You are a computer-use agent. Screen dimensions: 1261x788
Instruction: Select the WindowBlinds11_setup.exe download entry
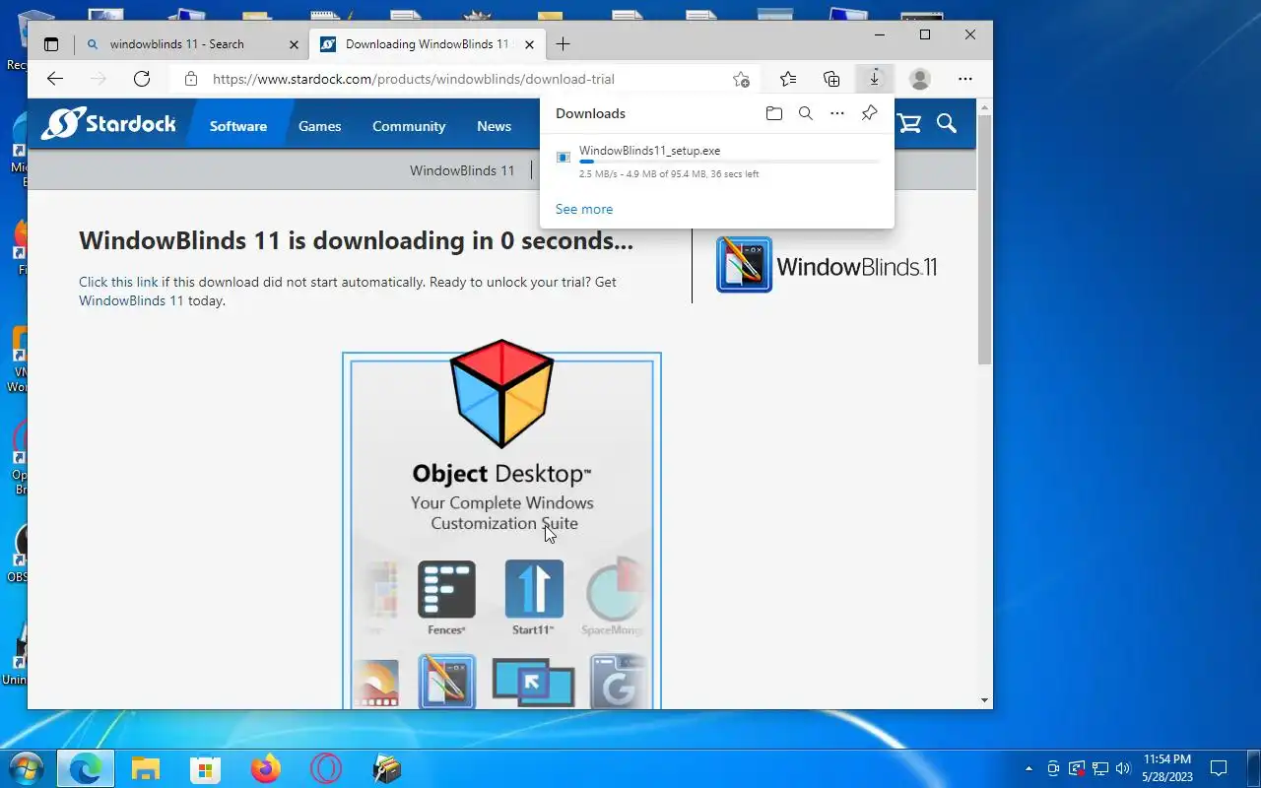(x=717, y=162)
